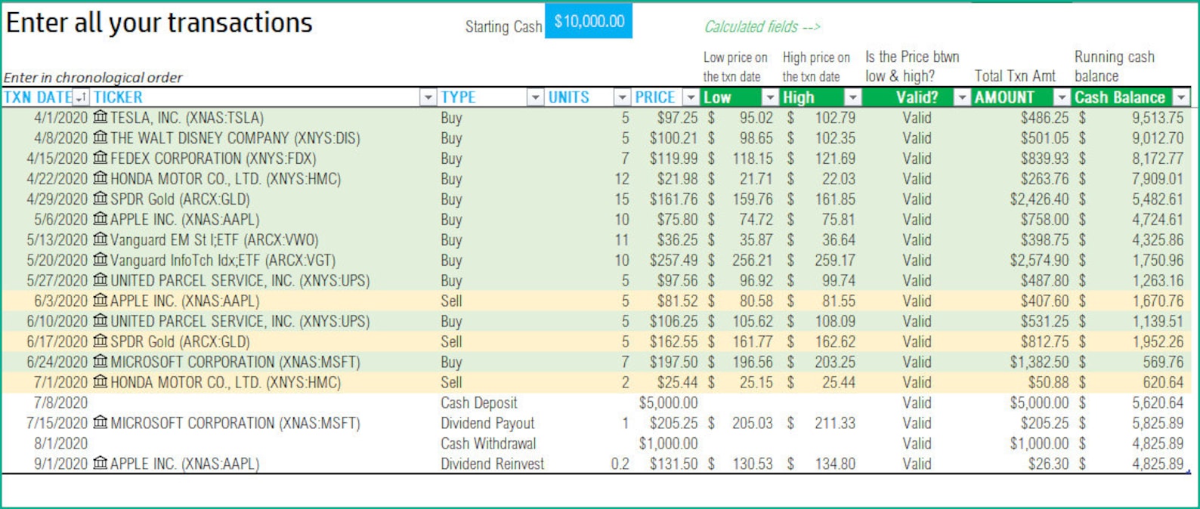Click the amount cell $2,426.40
Viewport: 1200px width, 509px height.
click(1040, 199)
